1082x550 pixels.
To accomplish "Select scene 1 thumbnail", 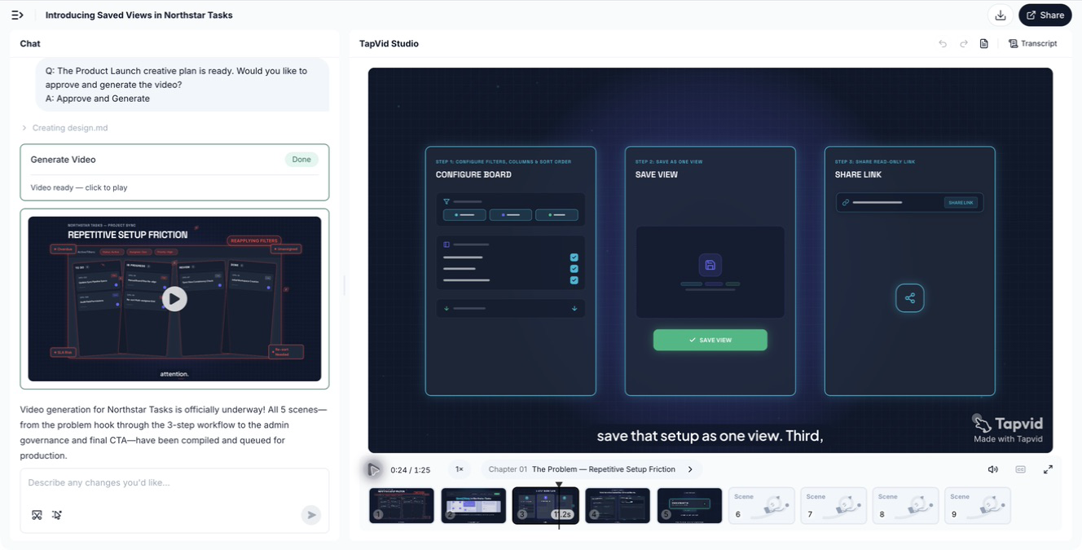I will click(402, 505).
